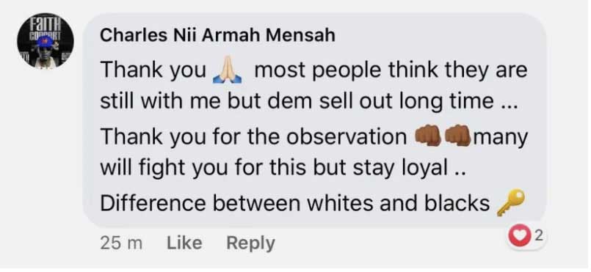The image size is (591, 272).
Task: Click the golden key emoji
Action: (510, 202)
